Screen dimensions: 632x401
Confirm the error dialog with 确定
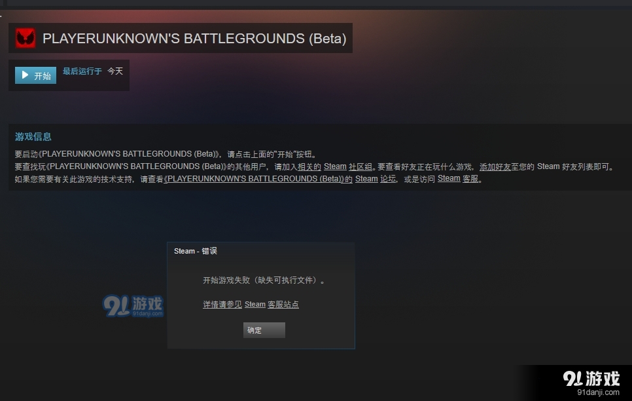click(x=264, y=330)
